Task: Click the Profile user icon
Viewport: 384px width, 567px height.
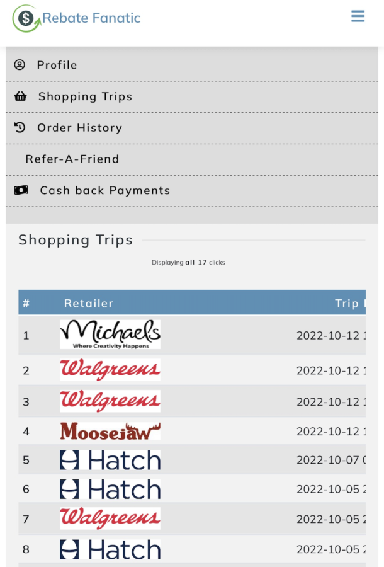Action: pyautogui.click(x=20, y=65)
